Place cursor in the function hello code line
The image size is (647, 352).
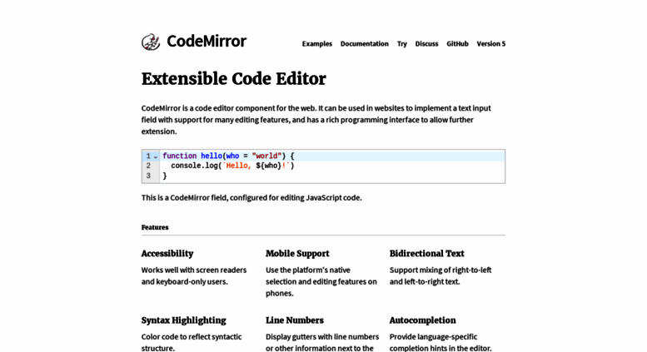click(331, 156)
